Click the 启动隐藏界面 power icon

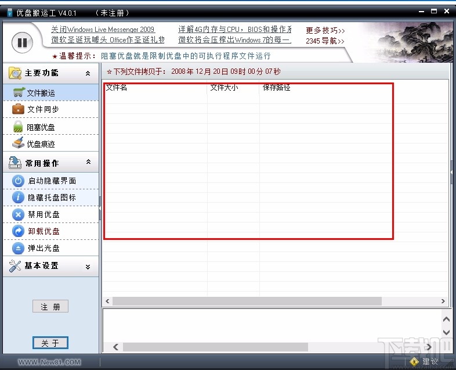click(x=18, y=181)
